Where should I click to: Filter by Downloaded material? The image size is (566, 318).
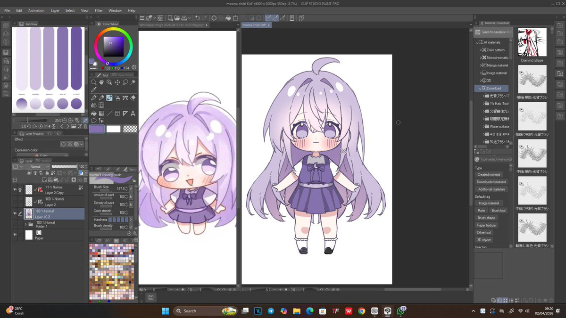[x=491, y=182]
